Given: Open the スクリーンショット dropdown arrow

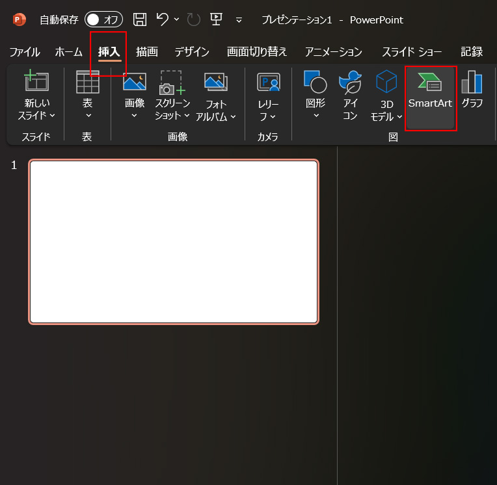Looking at the screenshot, I should tap(187, 116).
